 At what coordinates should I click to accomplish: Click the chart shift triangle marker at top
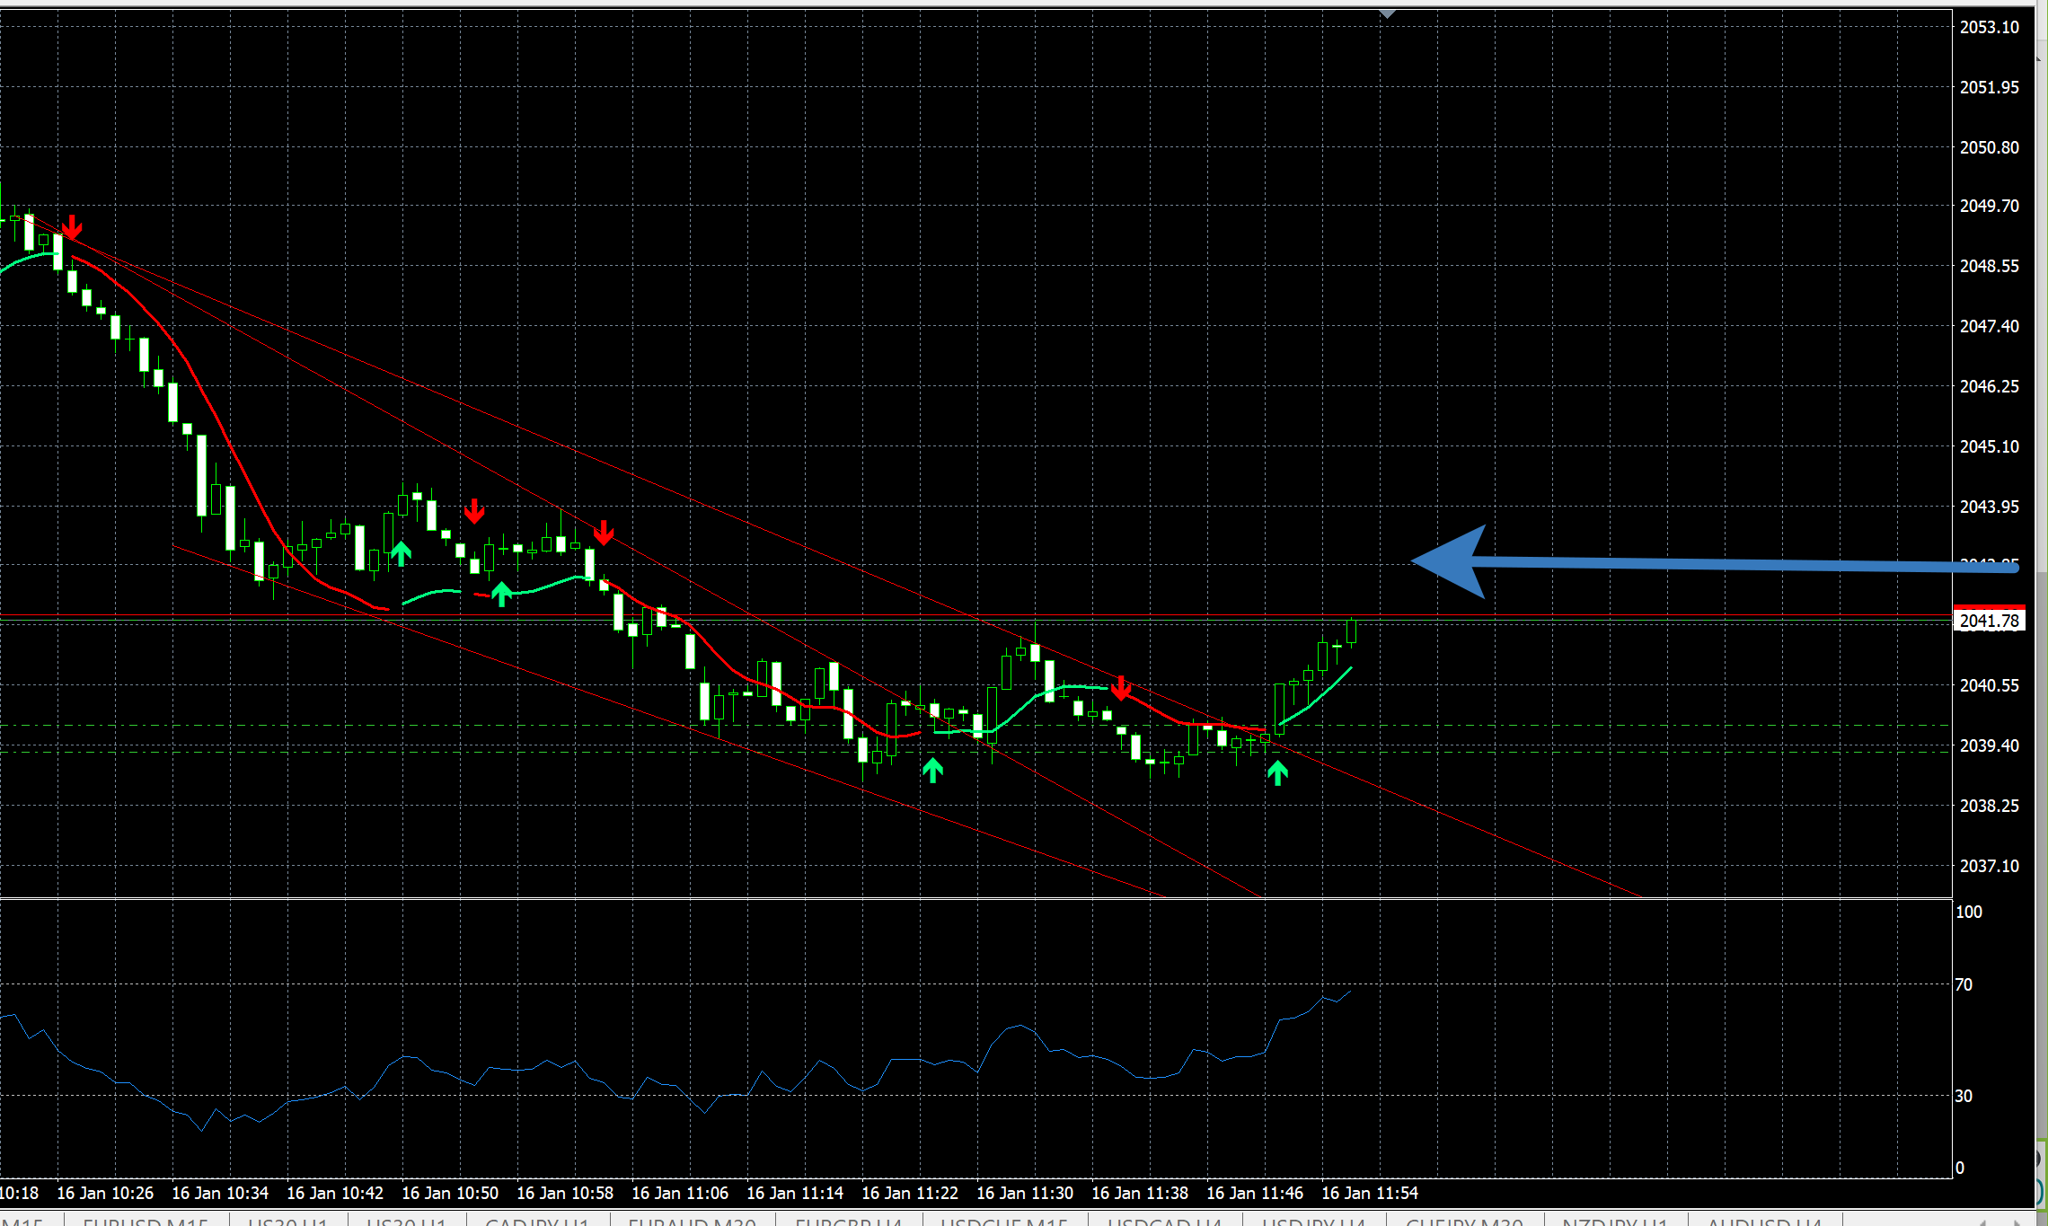[1387, 14]
